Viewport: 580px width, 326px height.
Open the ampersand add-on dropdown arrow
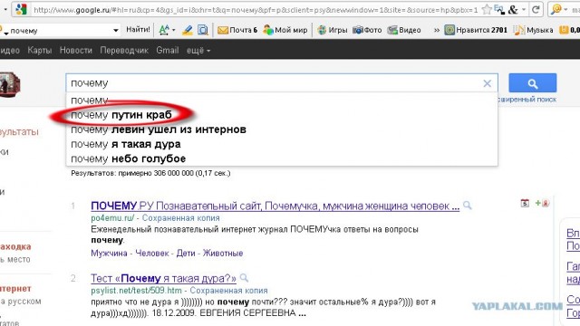pos(524,10)
